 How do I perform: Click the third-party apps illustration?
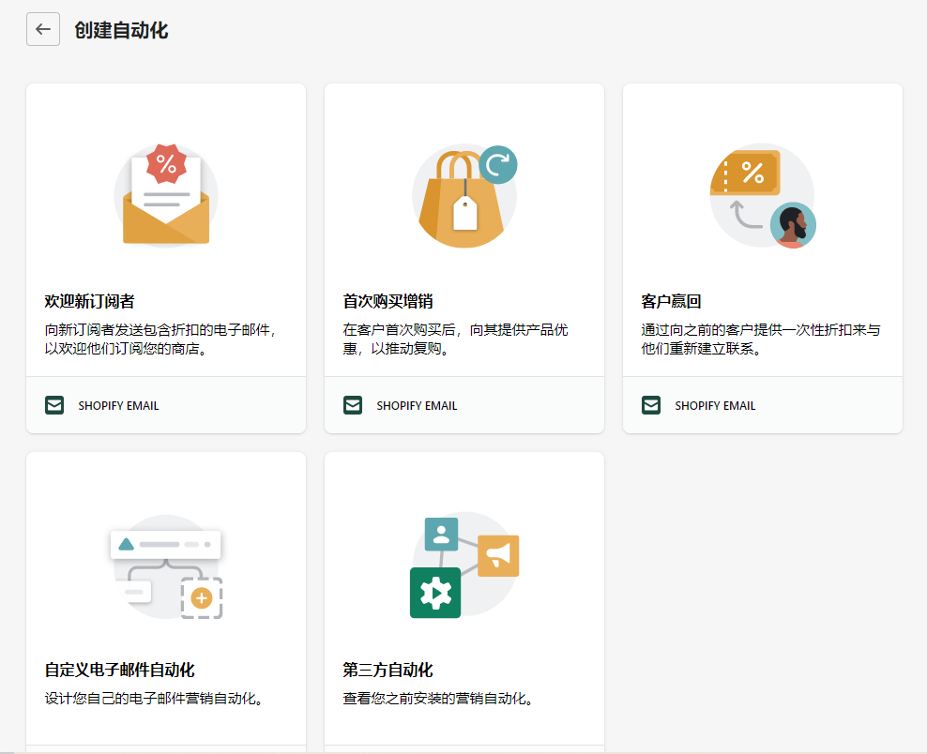(463, 565)
